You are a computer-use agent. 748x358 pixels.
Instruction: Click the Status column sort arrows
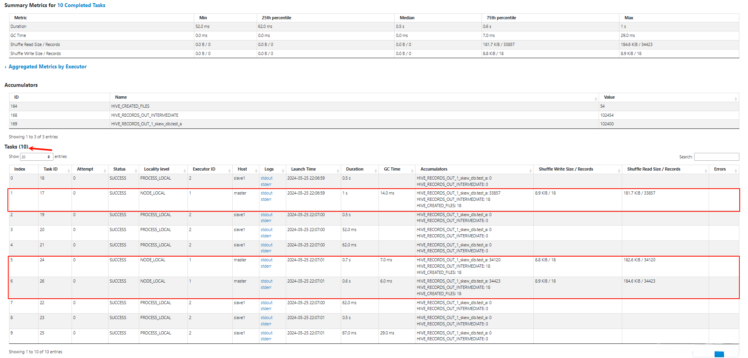(x=136, y=170)
